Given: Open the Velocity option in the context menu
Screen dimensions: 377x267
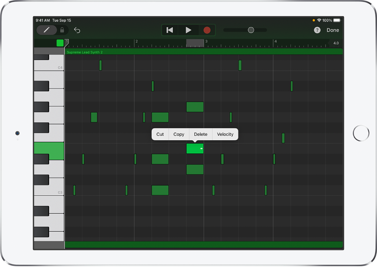Looking at the screenshot, I should coord(225,134).
